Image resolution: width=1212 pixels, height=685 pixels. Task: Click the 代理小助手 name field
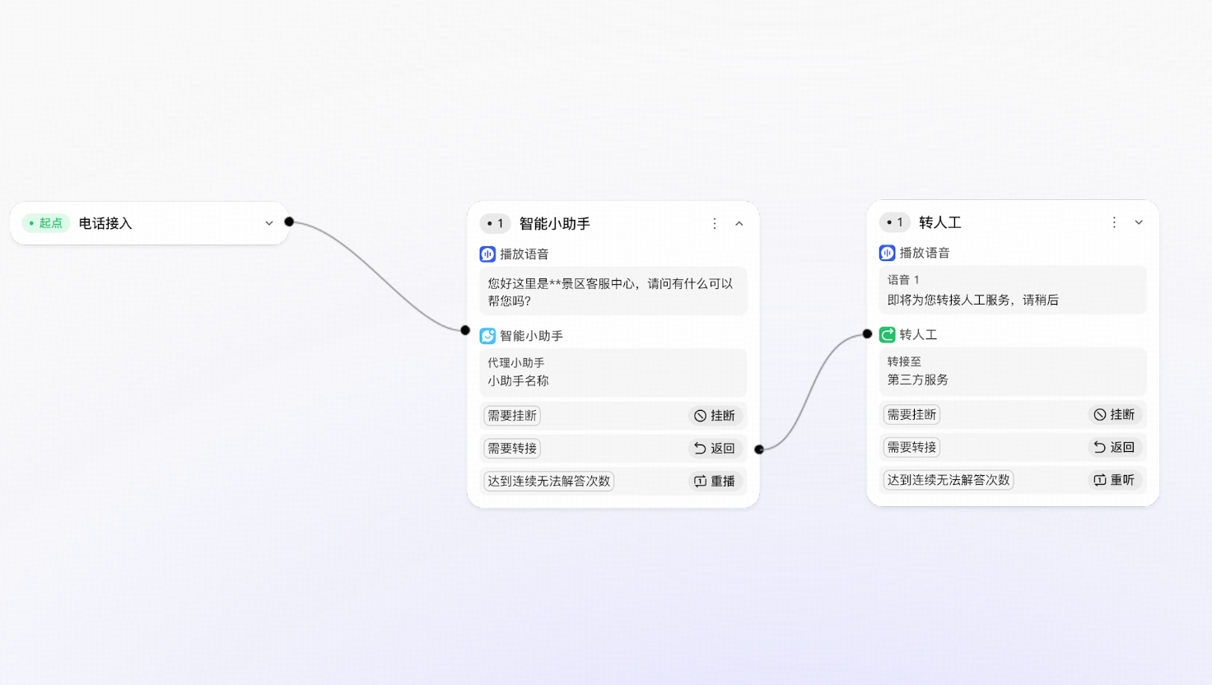613,372
